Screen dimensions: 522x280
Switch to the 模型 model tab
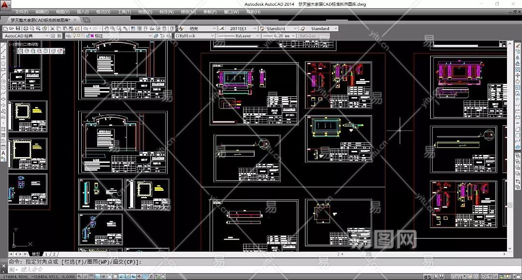click(36, 254)
